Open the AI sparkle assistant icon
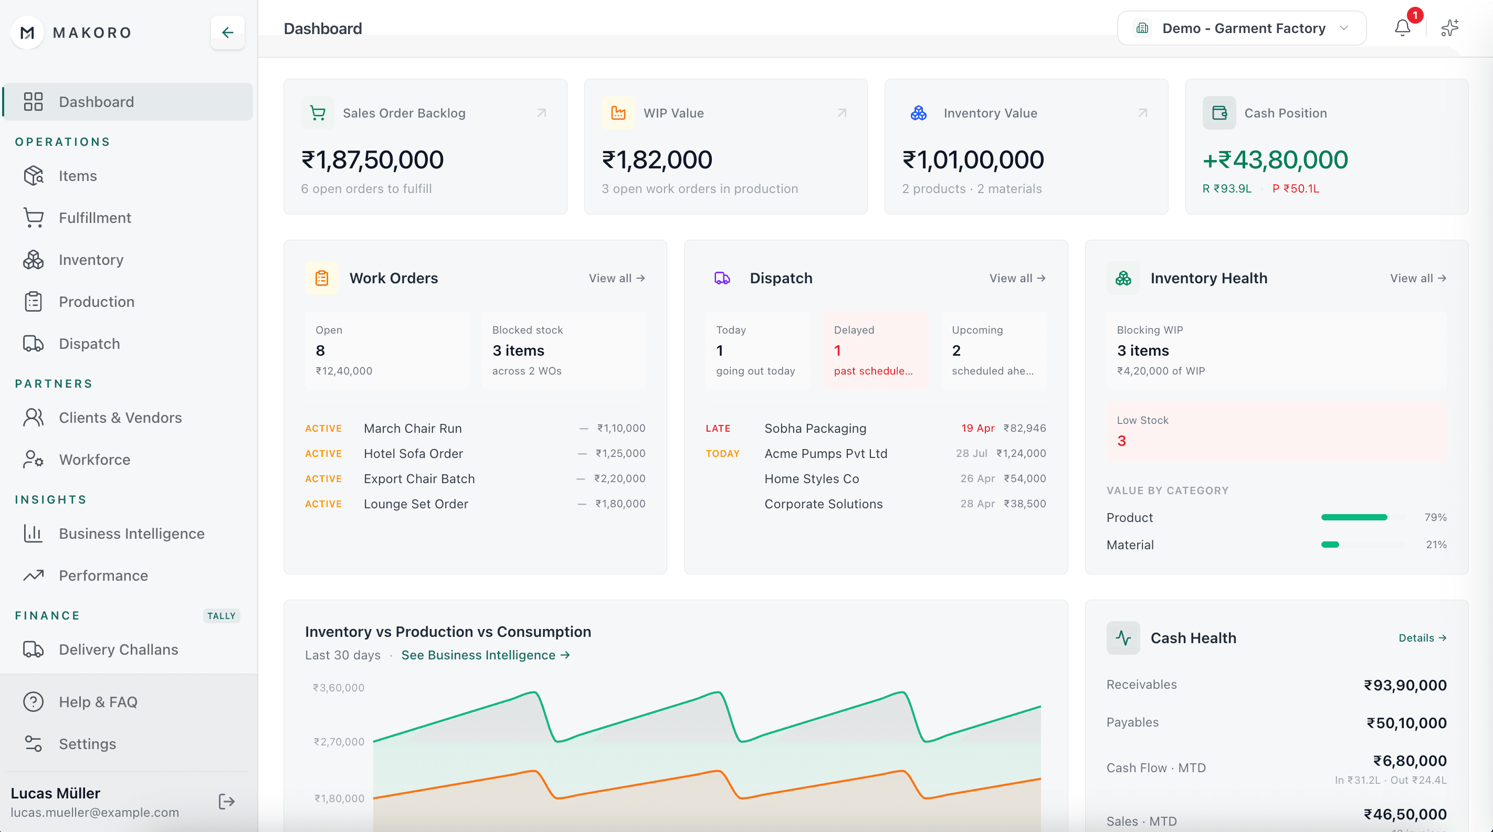 (x=1449, y=28)
